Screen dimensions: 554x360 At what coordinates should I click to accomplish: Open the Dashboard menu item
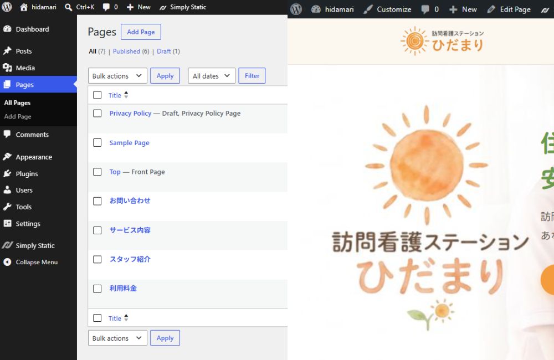(x=38, y=29)
